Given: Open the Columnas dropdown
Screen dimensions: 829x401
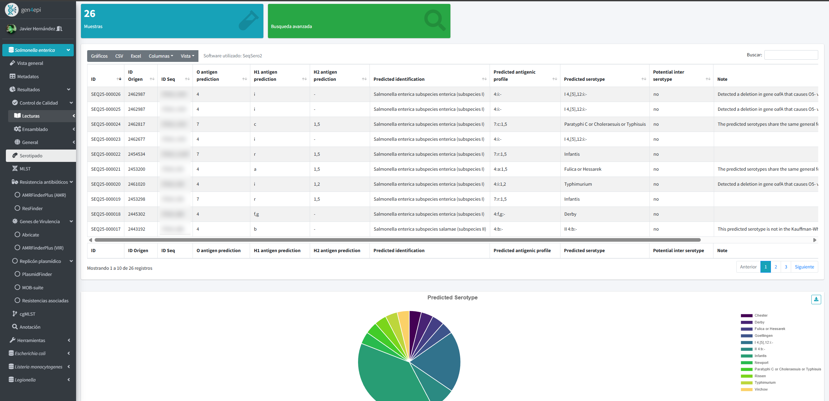Looking at the screenshot, I should click(x=160, y=56).
